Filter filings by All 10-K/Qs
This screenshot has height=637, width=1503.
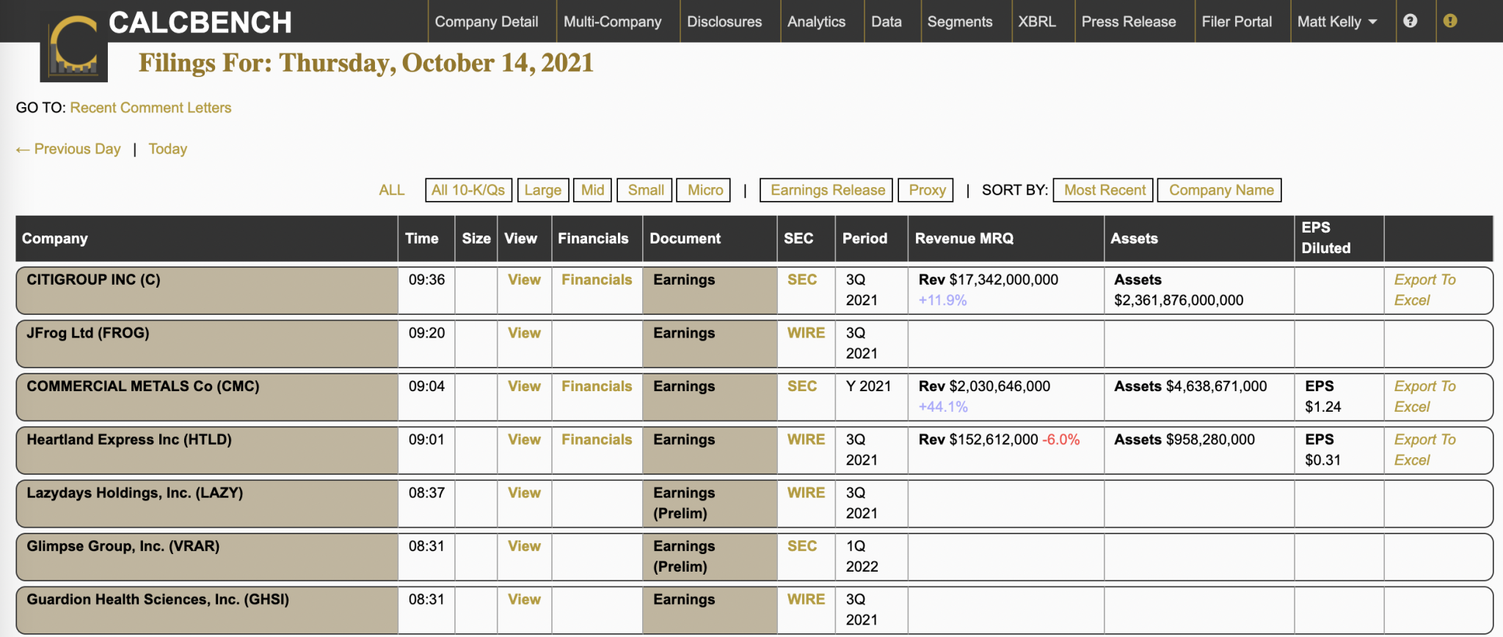468,190
